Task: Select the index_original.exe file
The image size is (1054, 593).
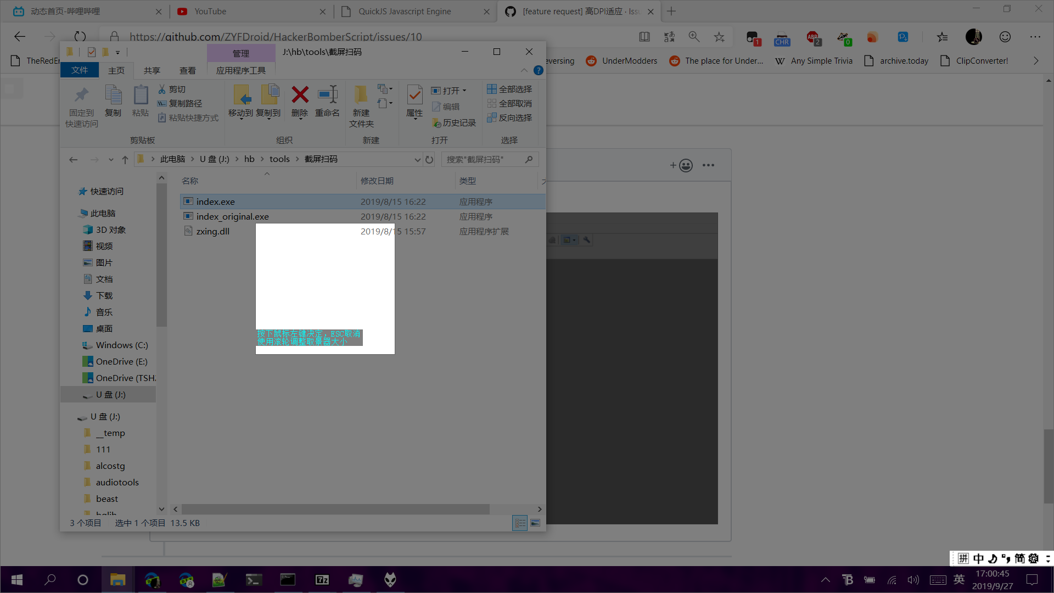Action: 233,216
